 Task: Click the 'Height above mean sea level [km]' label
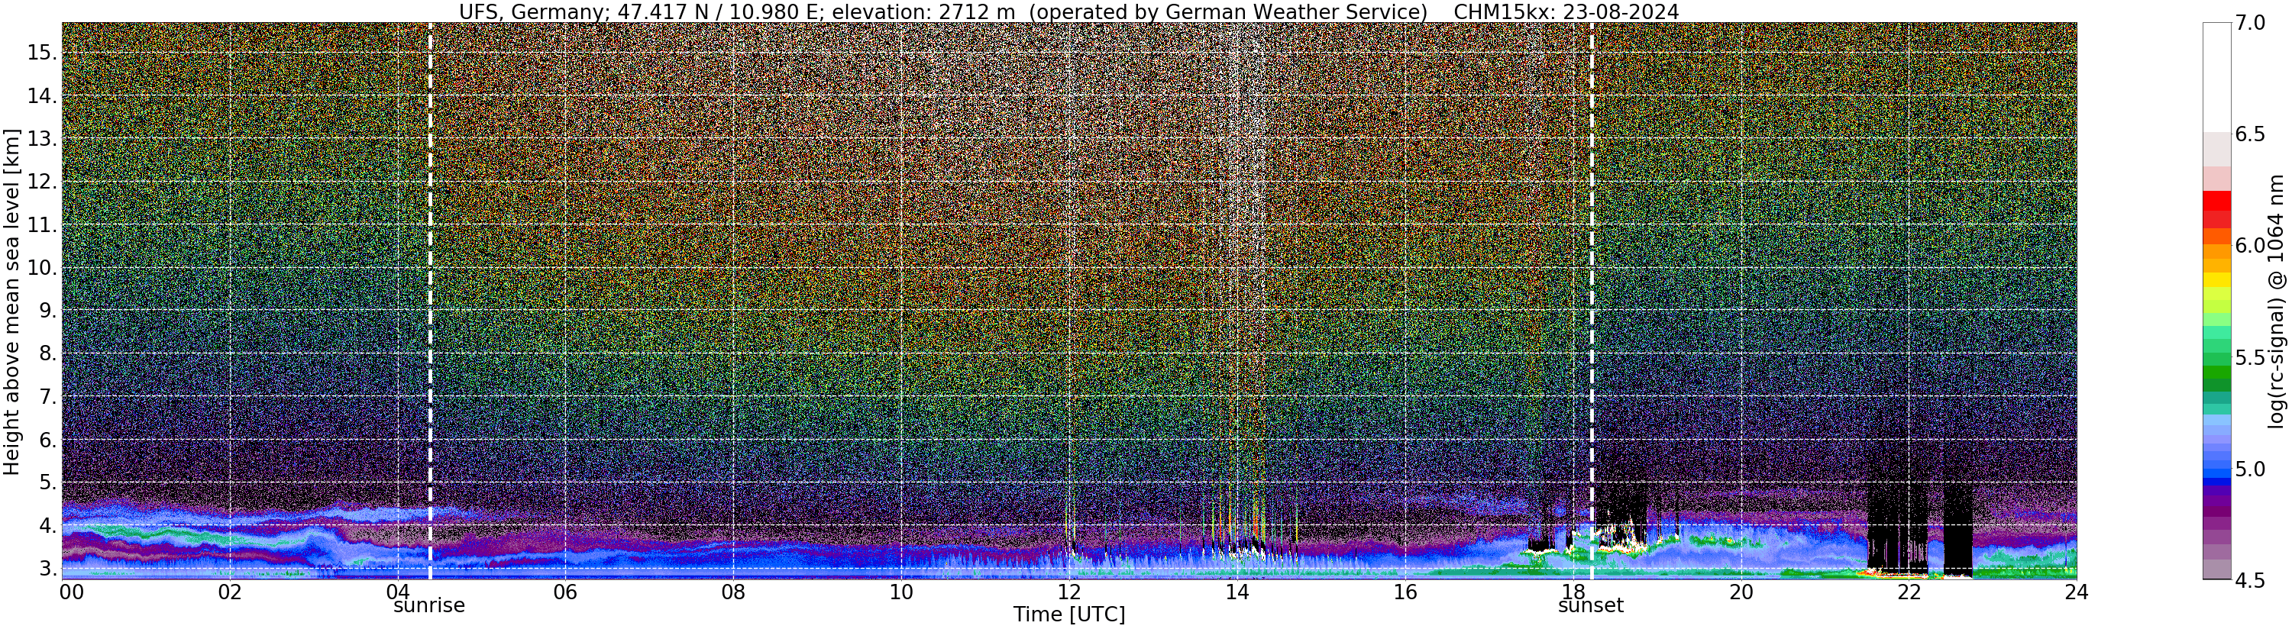tap(11, 301)
